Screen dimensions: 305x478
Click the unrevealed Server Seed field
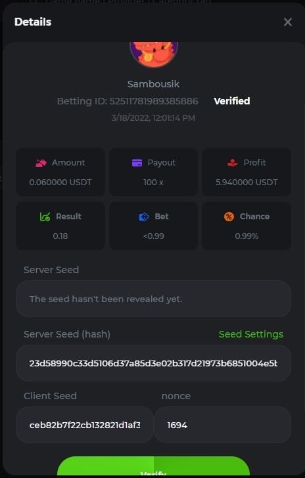[x=154, y=299]
